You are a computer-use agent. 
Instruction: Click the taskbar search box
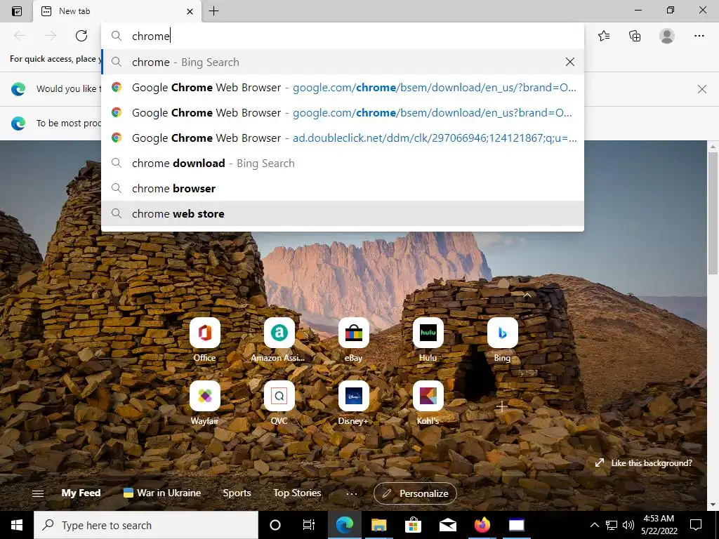pyautogui.click(x=146, y=525)
